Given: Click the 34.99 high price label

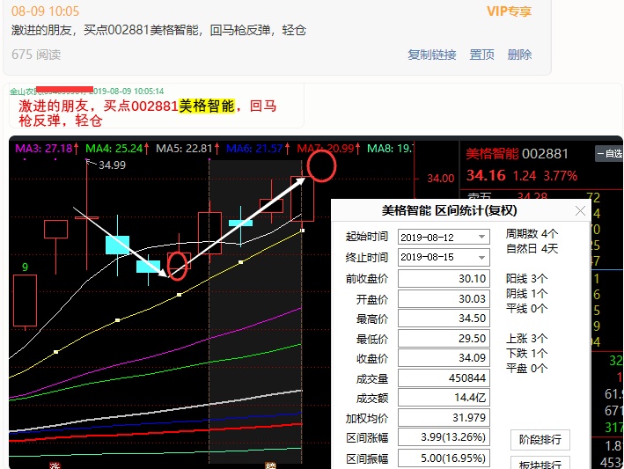Looking at the screenshot, I should [112, 165].
